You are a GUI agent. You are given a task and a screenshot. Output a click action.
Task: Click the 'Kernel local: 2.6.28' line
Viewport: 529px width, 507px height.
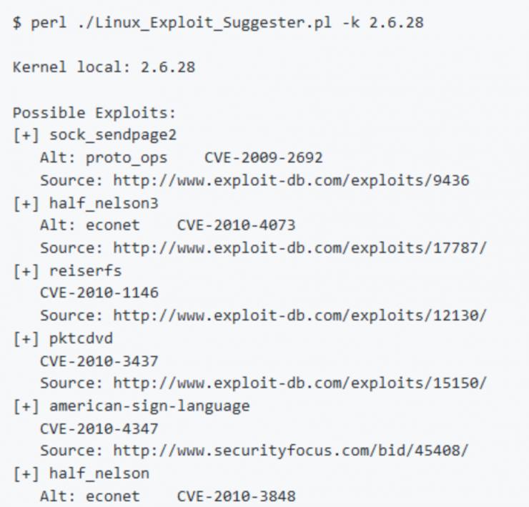pyautogui.click(x=104, y=68)
